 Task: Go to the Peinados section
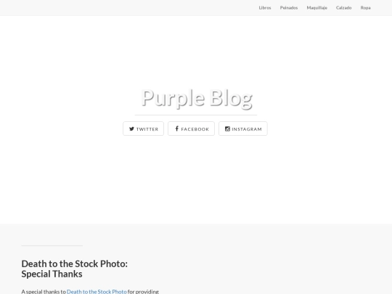pos(289,8)
